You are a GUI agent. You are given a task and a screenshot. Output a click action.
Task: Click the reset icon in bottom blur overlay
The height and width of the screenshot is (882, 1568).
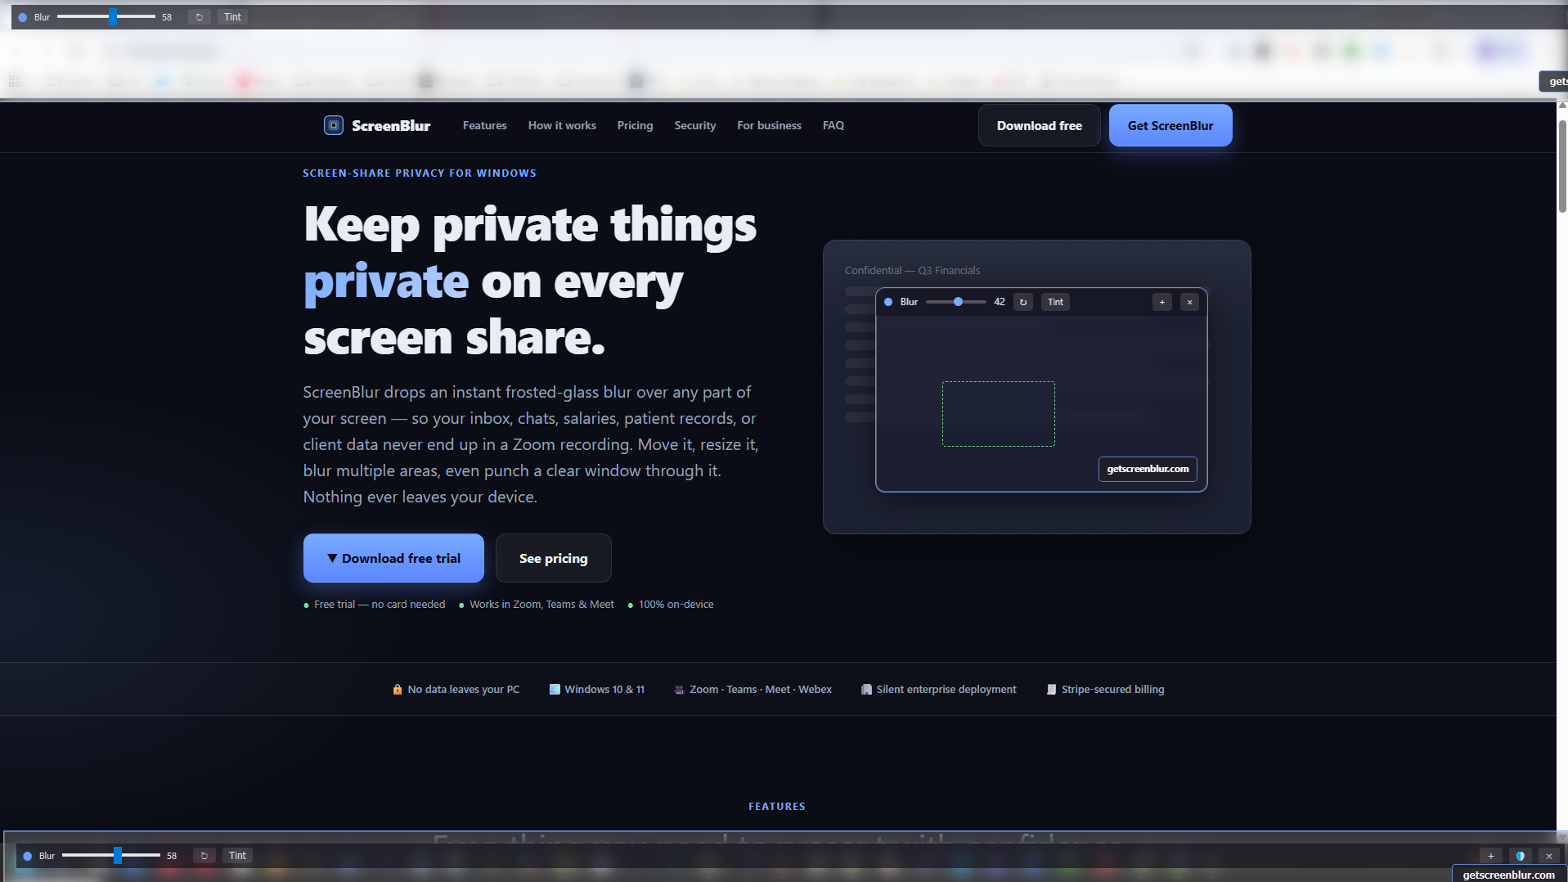tap(204, 856)
